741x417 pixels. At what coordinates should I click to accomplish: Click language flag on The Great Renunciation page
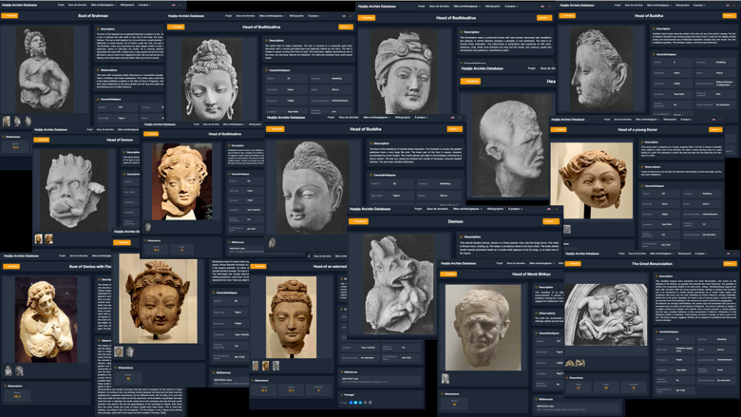pyautogui.click(x=728, y=254)
